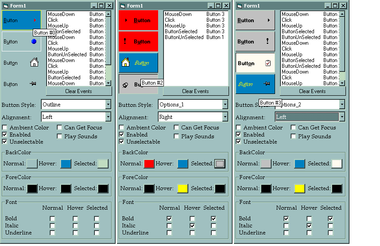Expand the Alignment dropdown set to Right
Screen dimensions: 380x246
pos(225,117)
